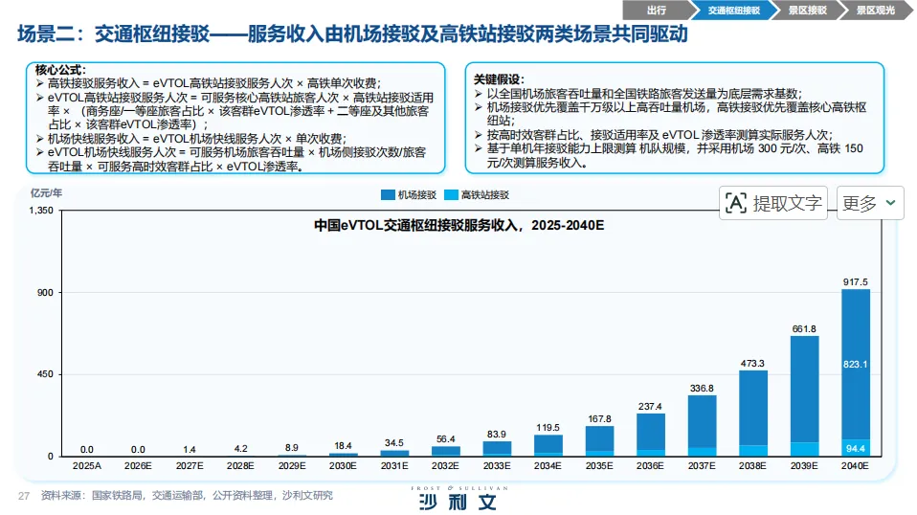Click the text-scan icon beside 提取文字
The image size is (917, 515).
[736, 204]
